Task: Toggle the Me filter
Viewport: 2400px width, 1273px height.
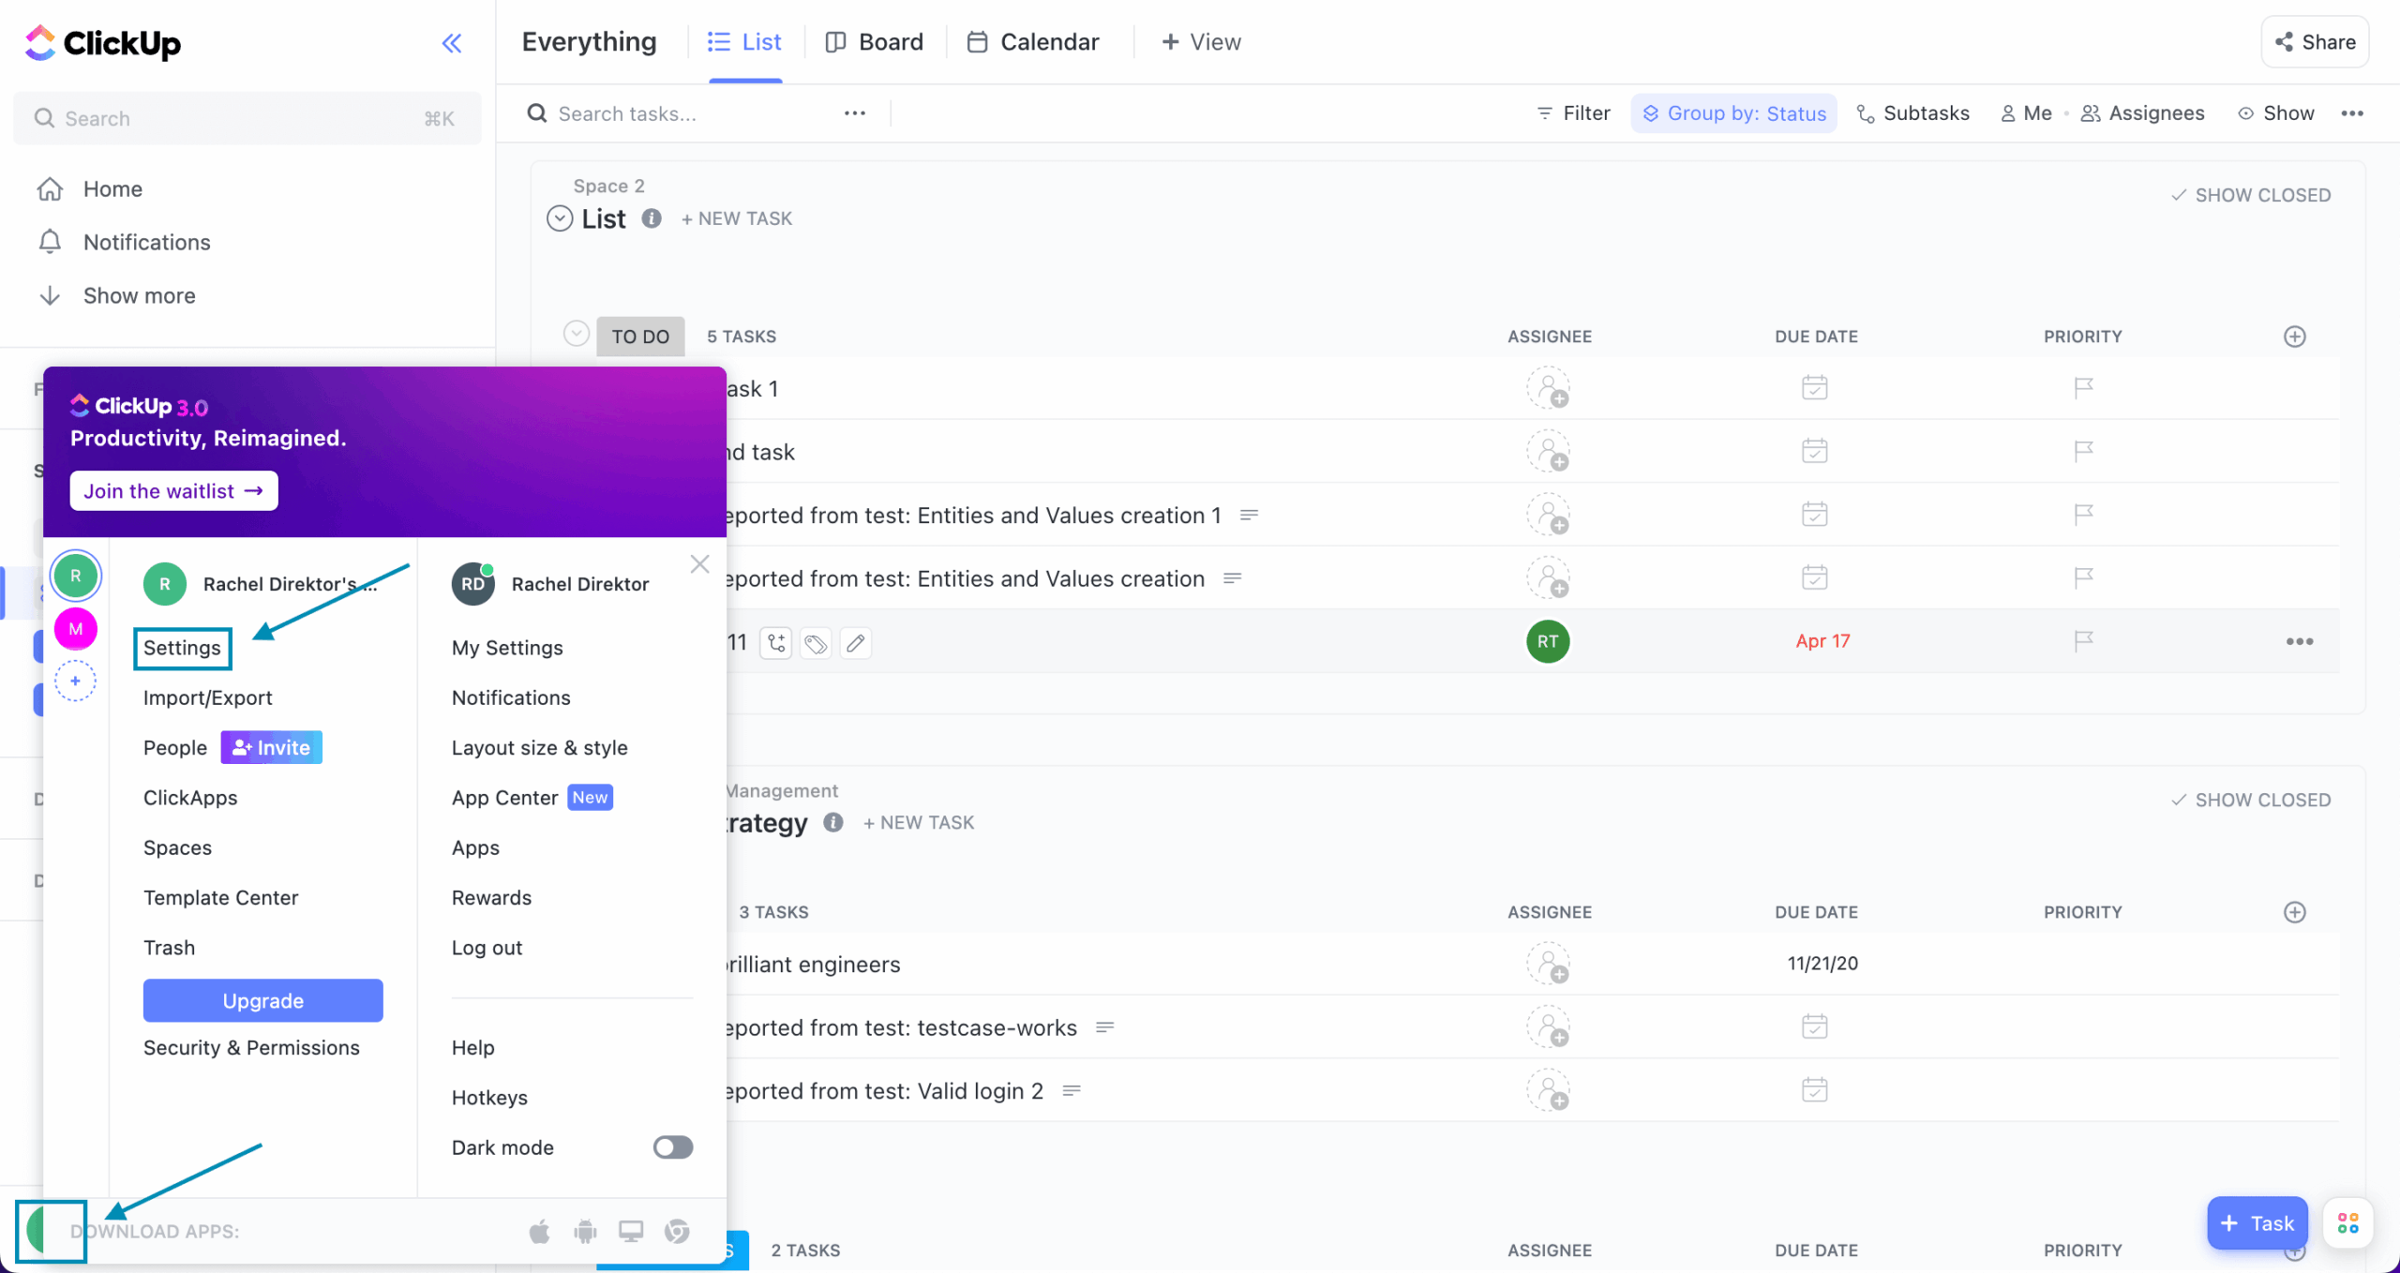Action: (2026, 113)
